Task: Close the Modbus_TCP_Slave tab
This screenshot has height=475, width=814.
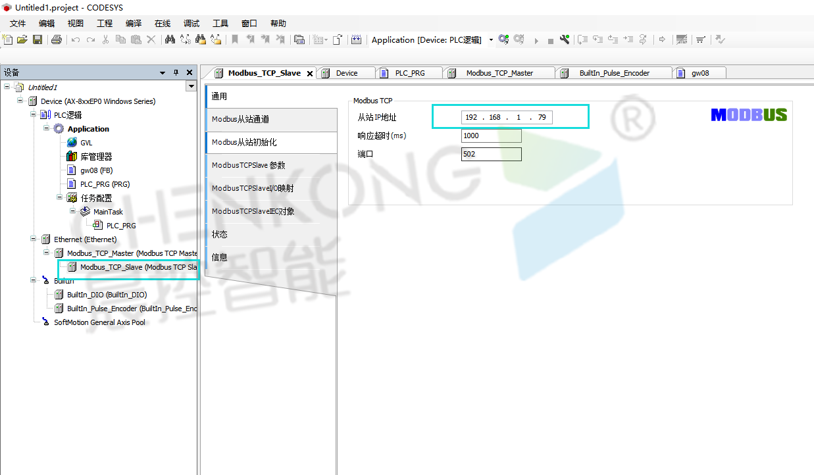Action: click(310, 74)
